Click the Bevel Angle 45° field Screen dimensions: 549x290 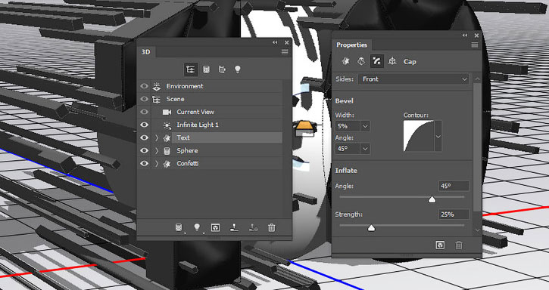pyautogui.click(x=348, y=149)
